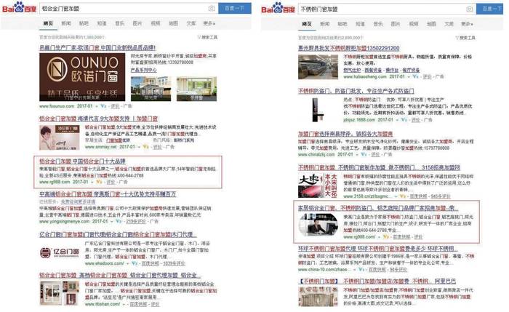
Task: Open 搜索工具 filter on the right page
Action: tap(465, 38)
